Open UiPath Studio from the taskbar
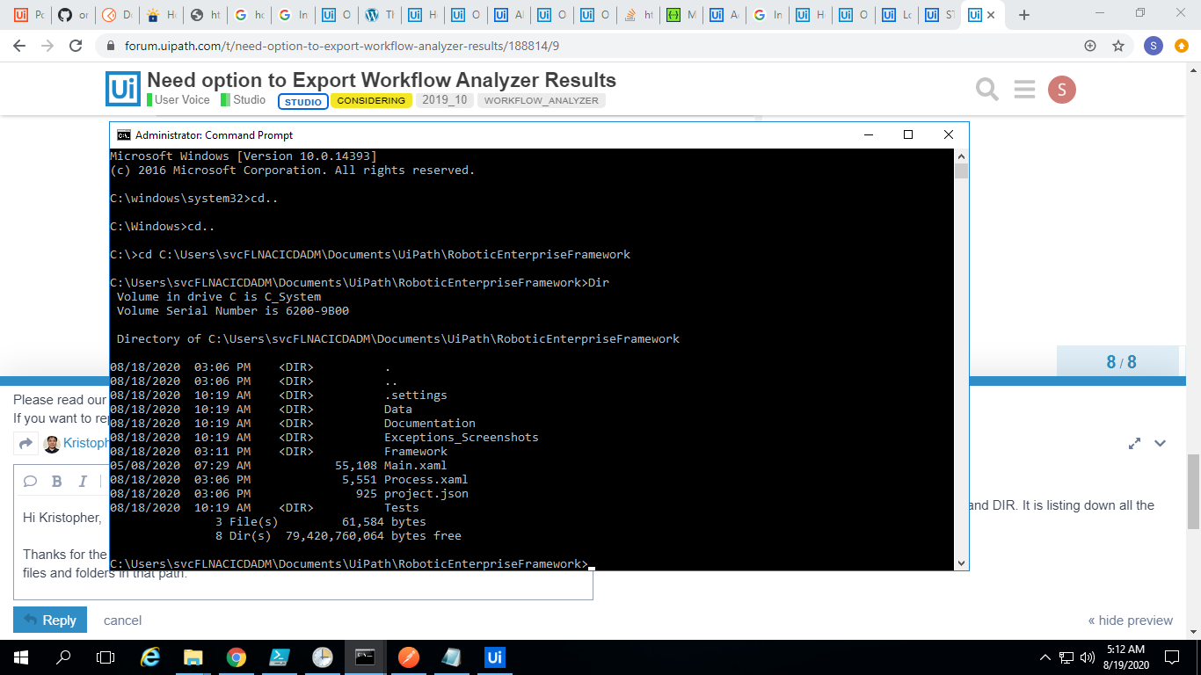The image size is (1201, 675). click(494, 657)
